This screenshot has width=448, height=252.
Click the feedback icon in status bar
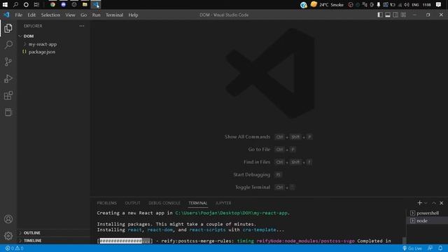click(430, 248)
